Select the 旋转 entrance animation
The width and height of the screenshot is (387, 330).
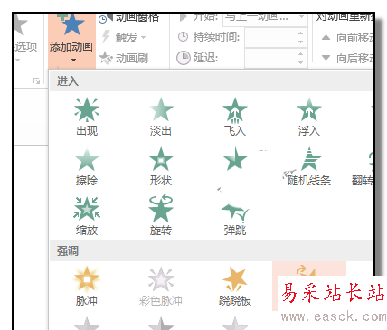(x=161, y=216)
